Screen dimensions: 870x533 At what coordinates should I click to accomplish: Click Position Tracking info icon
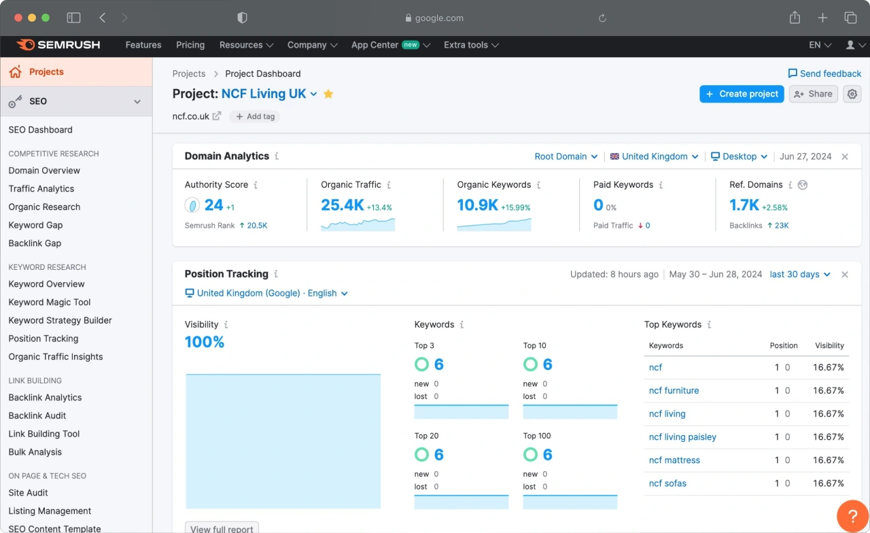point(276,274)
